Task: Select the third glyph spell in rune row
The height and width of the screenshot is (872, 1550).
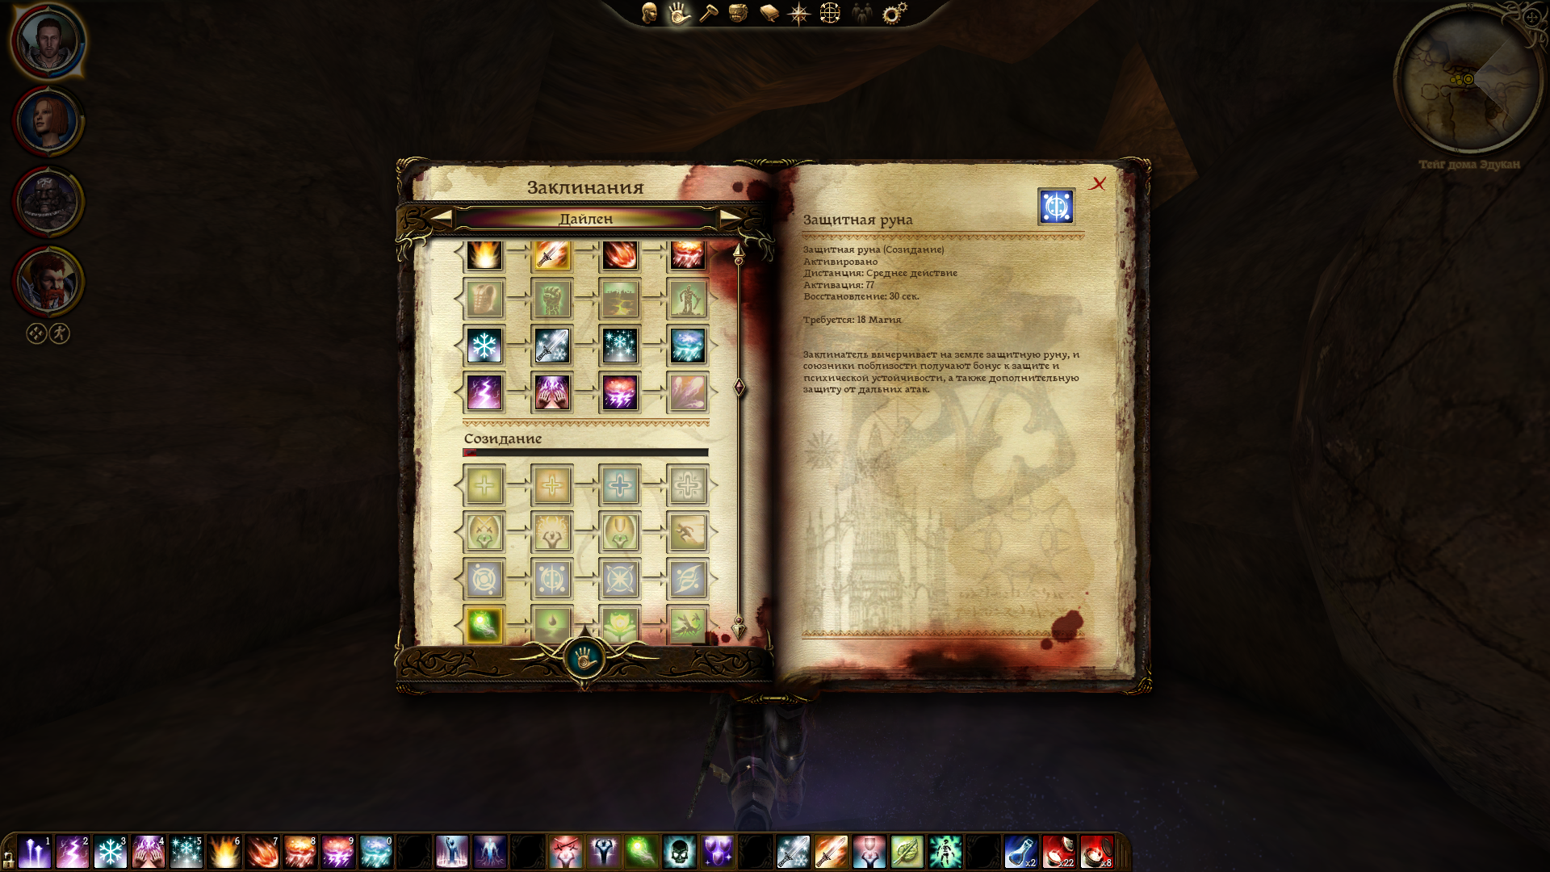Action: (620, 579)
